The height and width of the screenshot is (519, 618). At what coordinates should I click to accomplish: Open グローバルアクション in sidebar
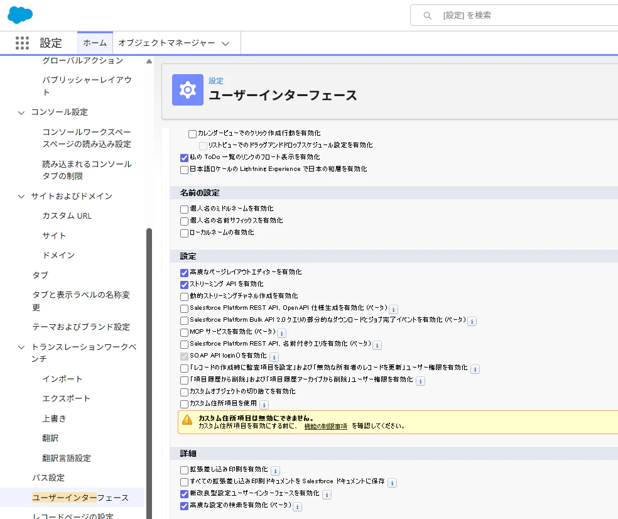pyautogui.click(x=83, y=60)
